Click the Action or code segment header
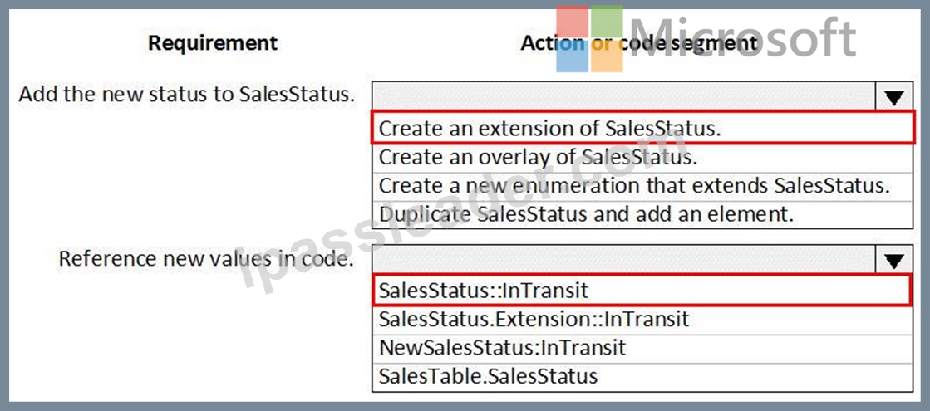 [639, 43]
